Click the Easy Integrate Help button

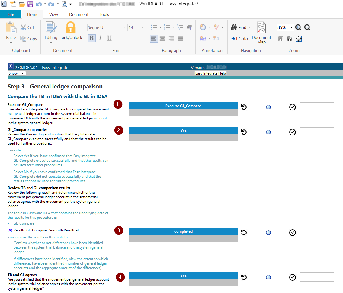tap(210, 73)
